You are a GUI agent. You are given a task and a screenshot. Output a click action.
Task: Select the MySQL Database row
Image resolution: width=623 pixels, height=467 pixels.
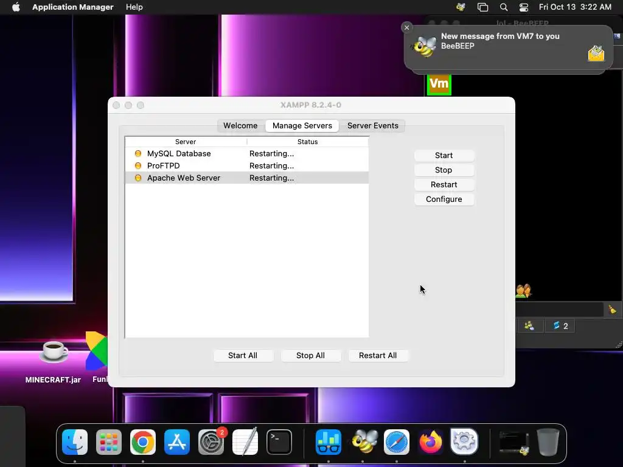point(247,153)
